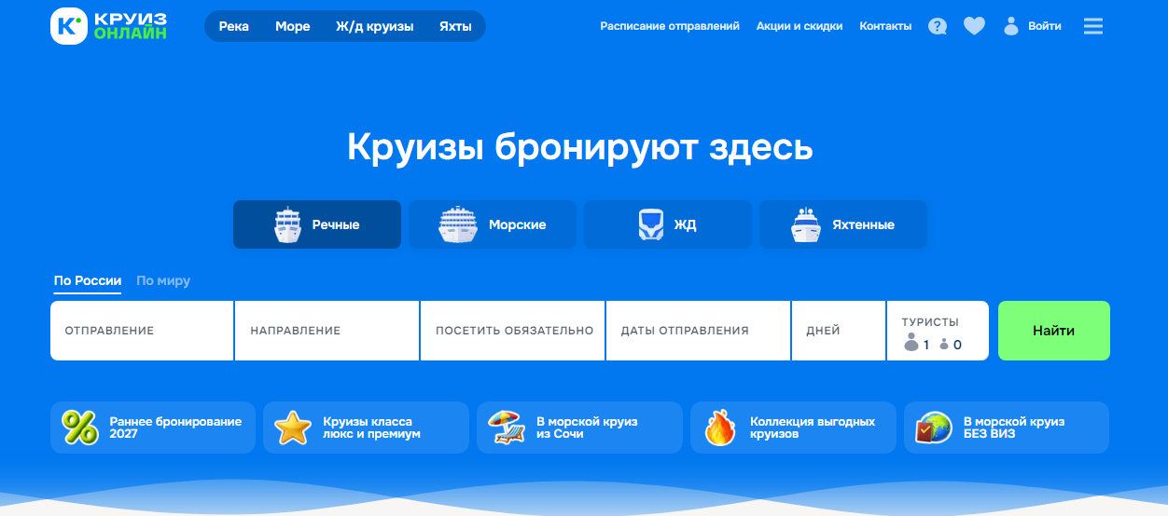Select the Морские cruise type
1168x516 pixels.
(493, 224)
